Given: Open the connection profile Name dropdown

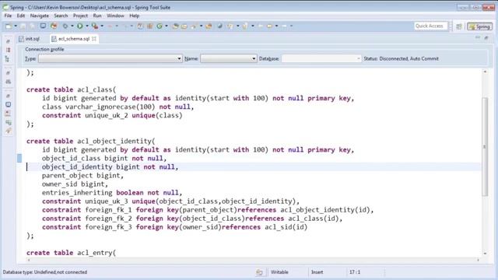Looking at the screenshot, I should (228, 59).
